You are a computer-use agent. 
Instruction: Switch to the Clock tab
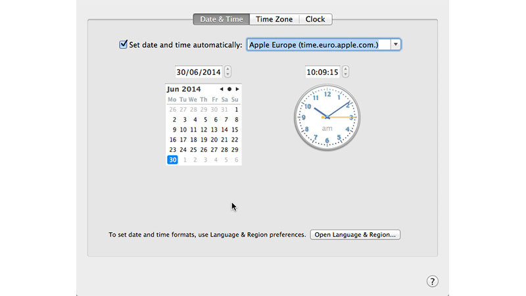click(x=315, y=19)
